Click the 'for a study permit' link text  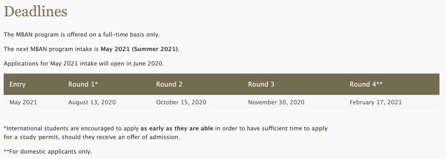[31, 137]
